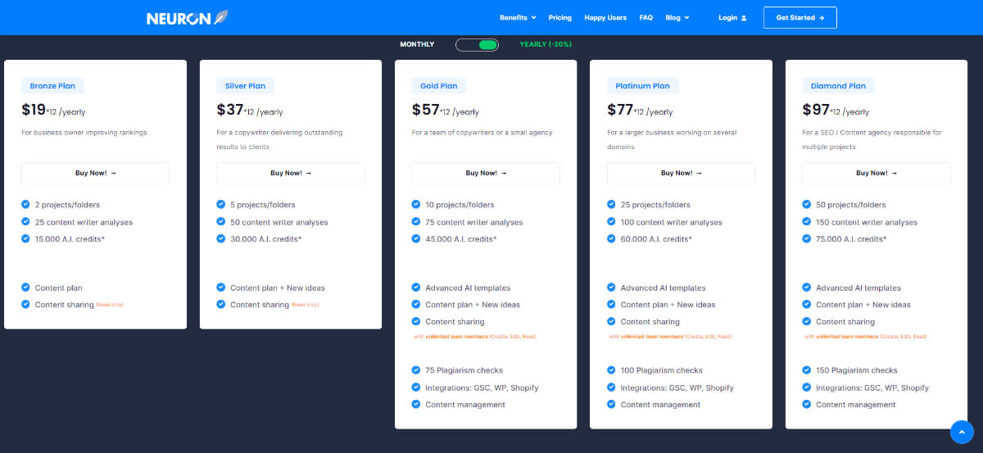The width and height of the screenshot is (983, 453).
Task: Click the scroll-to-top arrow button
Action: pos(962,432)
